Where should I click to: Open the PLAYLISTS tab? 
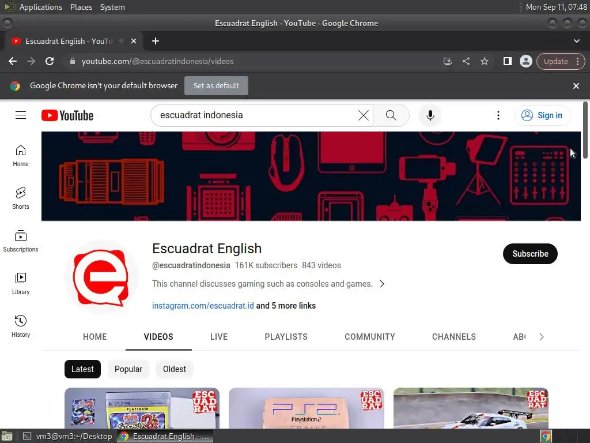pyautogui.click(x=286, y=337)
